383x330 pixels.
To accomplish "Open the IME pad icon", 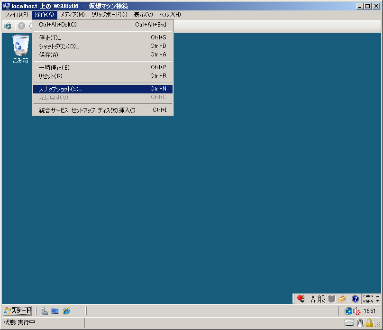I will 331,299.
